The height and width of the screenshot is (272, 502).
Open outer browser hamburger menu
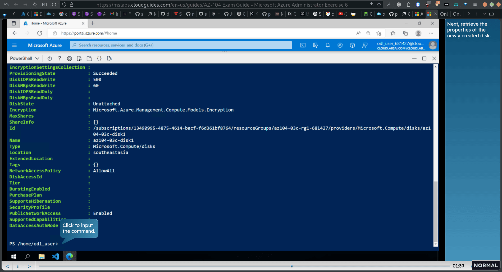coord(475,5)
